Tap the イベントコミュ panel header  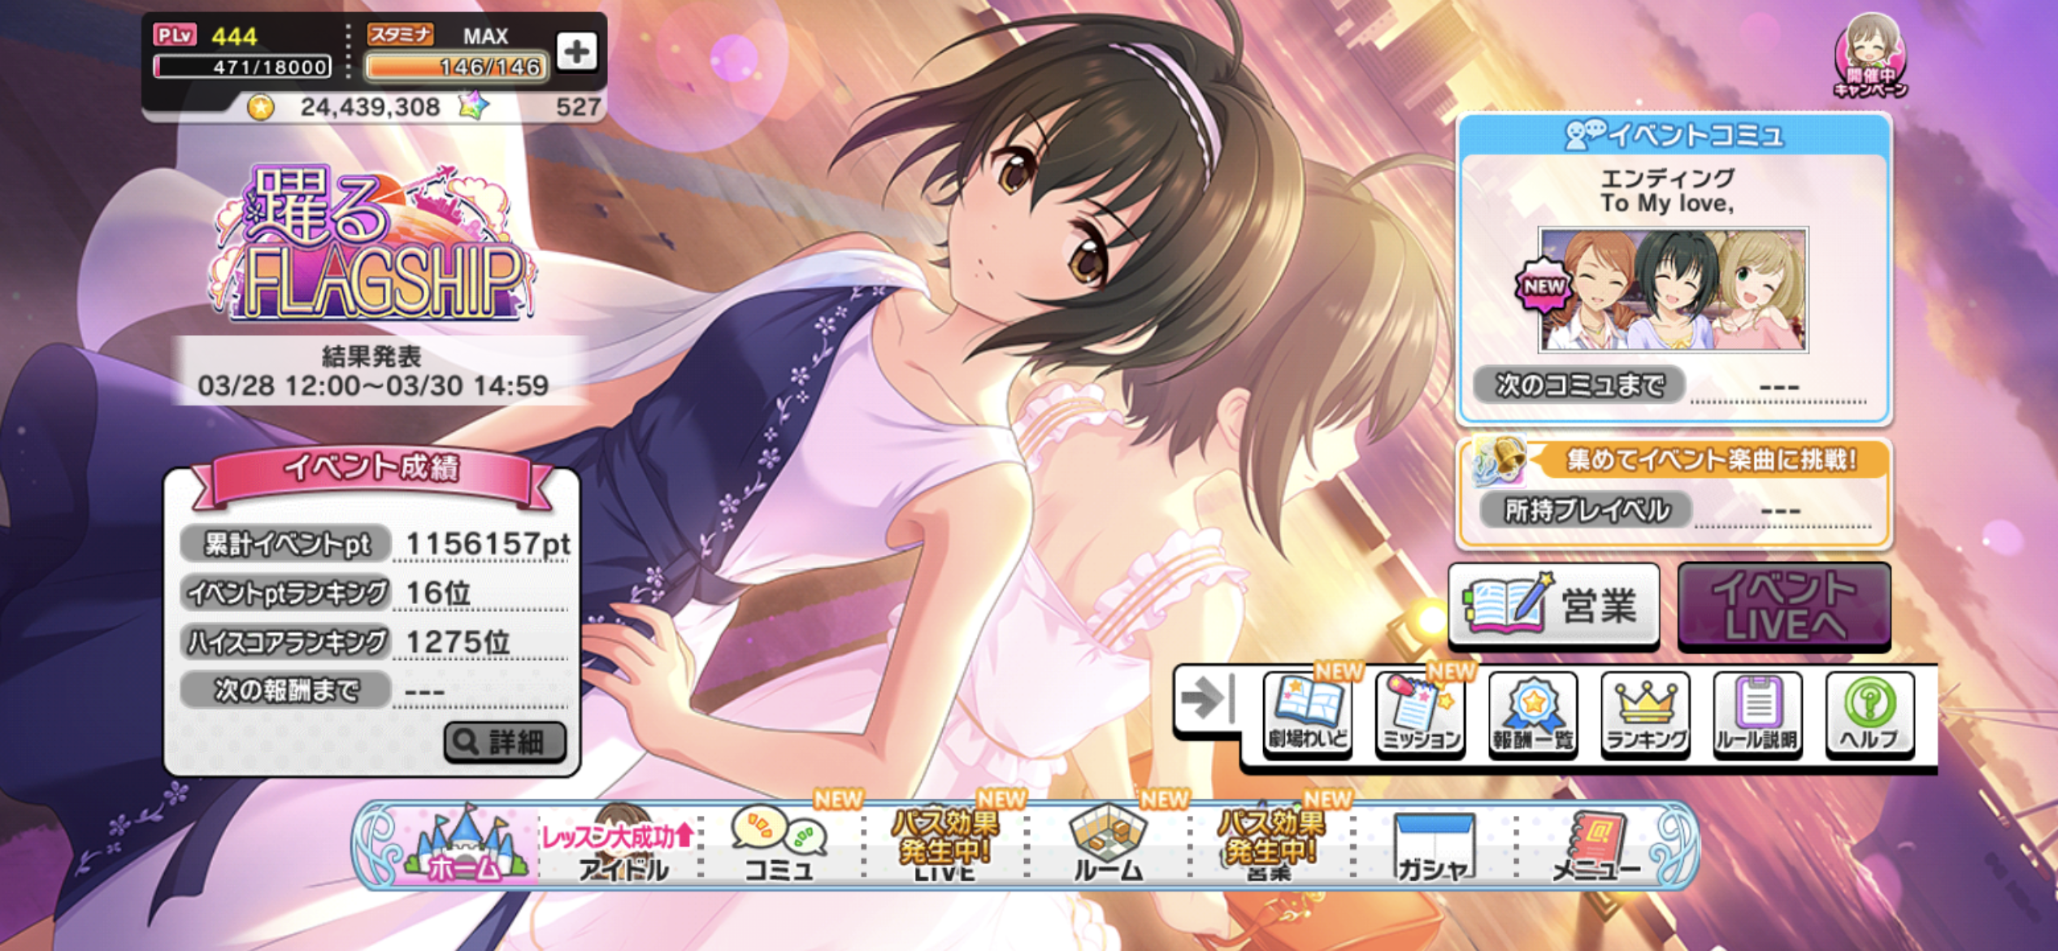[1674, 134]
